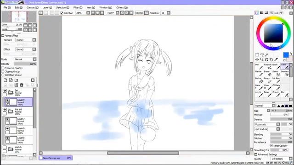Screen dimensions: 294x165
Task: Activate the Zoom magnifier tool
Action: (262, 60)
